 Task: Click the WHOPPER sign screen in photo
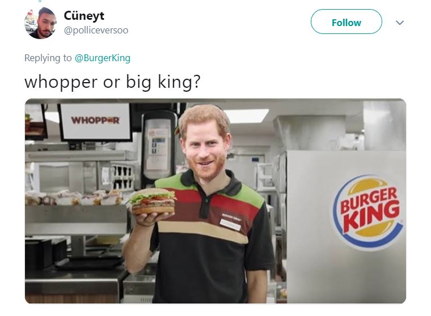(x=95, y=121)
